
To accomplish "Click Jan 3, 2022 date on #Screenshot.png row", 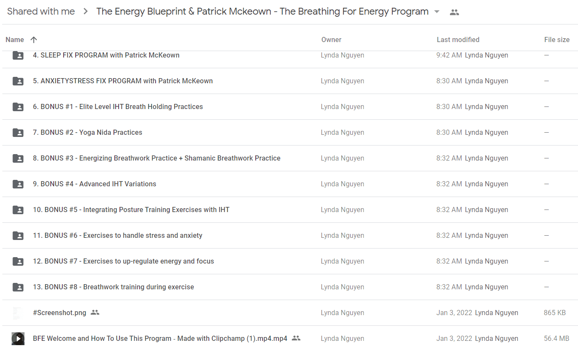I will point(454,313).
